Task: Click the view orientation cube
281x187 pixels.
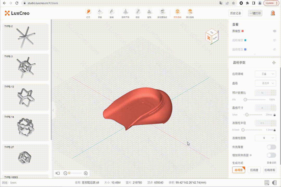Action: pos(212,37)
